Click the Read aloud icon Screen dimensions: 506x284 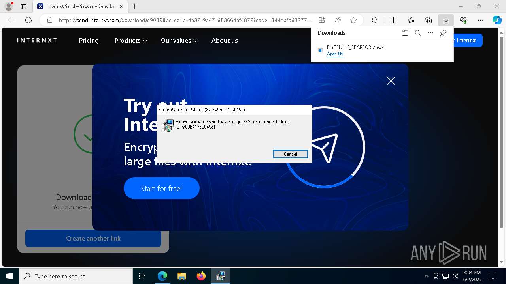[x=338, y=20]
